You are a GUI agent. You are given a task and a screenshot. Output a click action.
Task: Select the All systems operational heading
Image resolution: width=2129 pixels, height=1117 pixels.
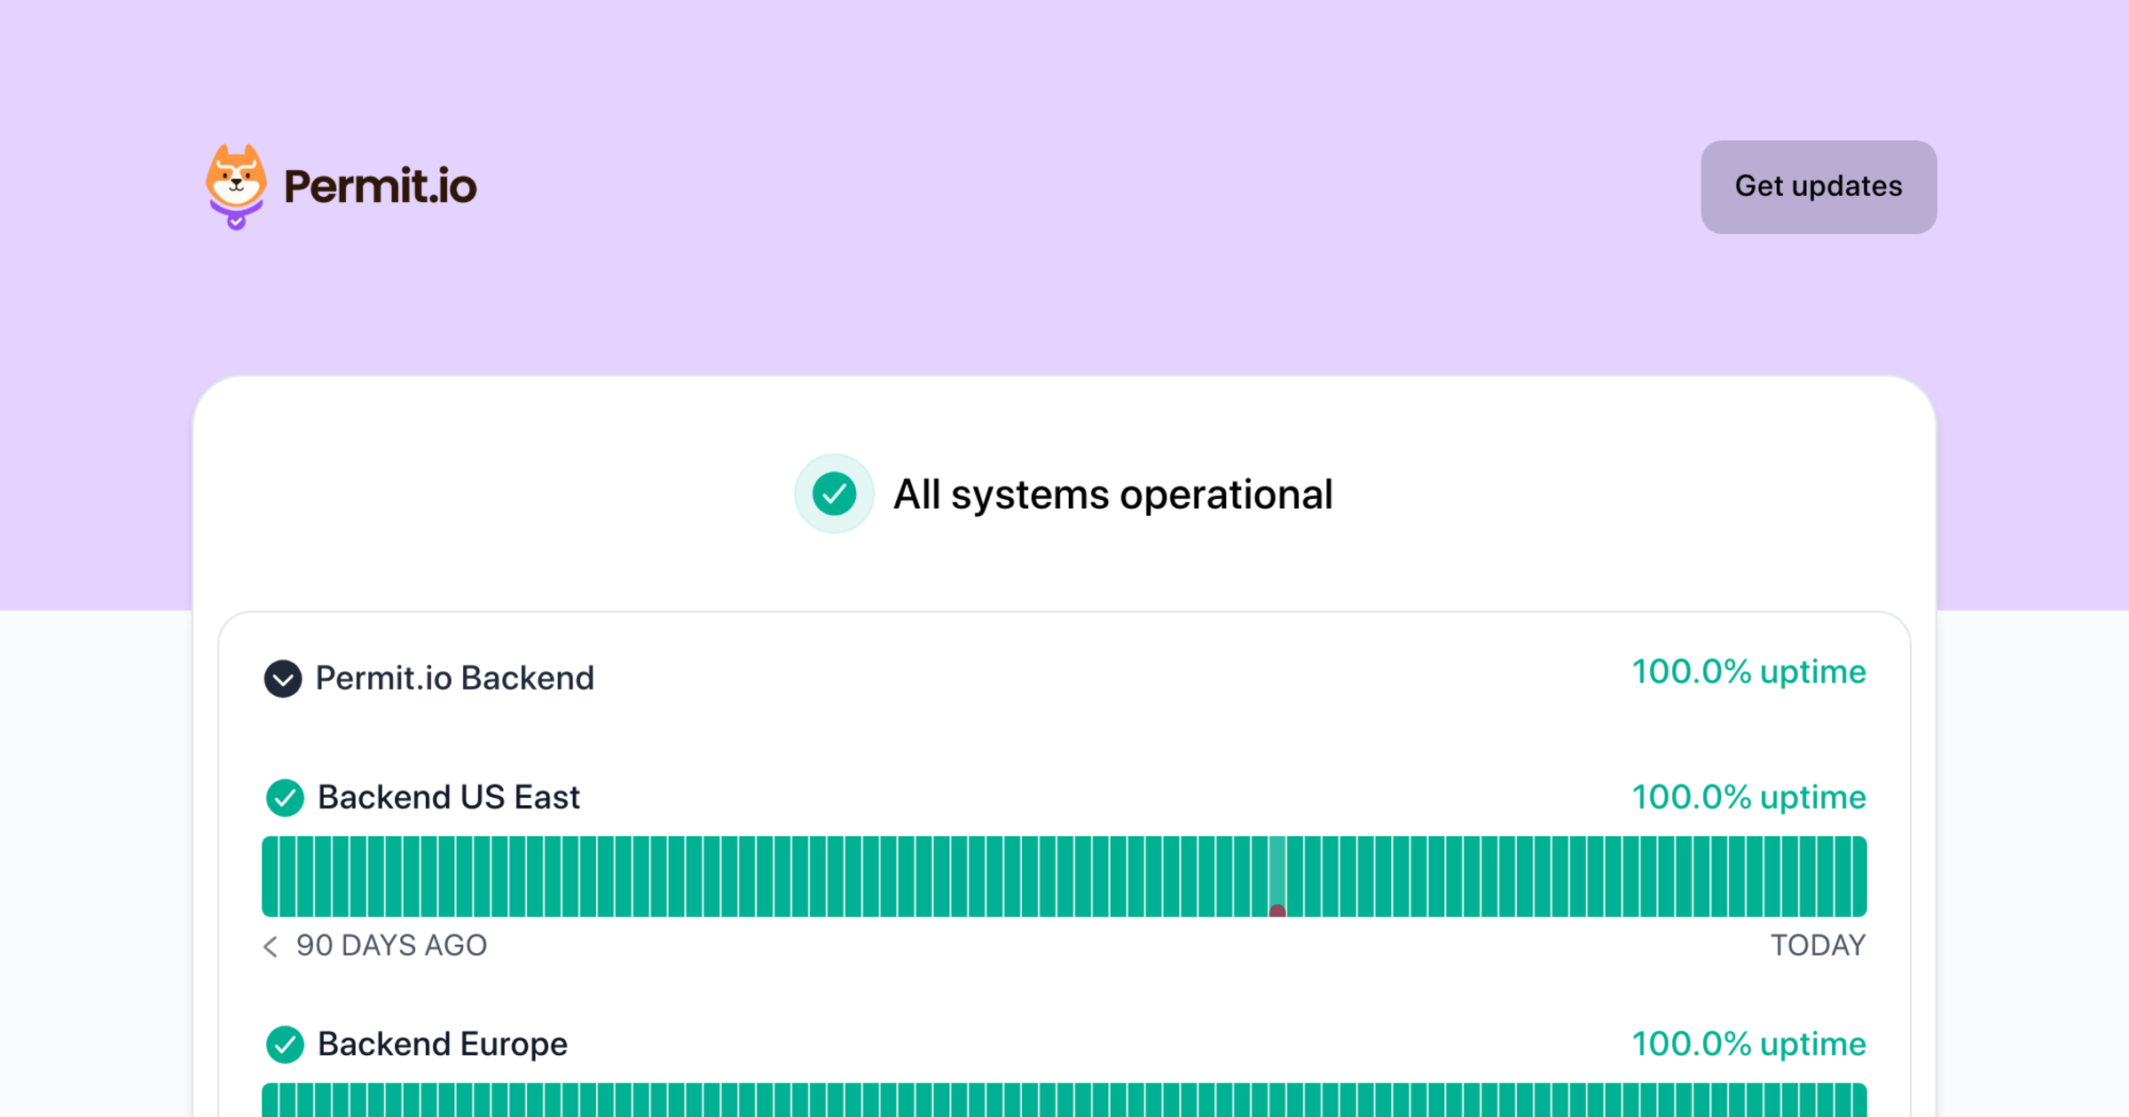click(1112, 495)
